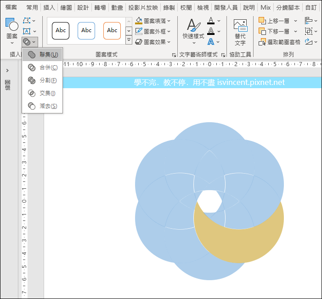The height and width of the screenshot is (299, 322).
Task: Open text effects dropdown arrow
Action: coord(218,42)
